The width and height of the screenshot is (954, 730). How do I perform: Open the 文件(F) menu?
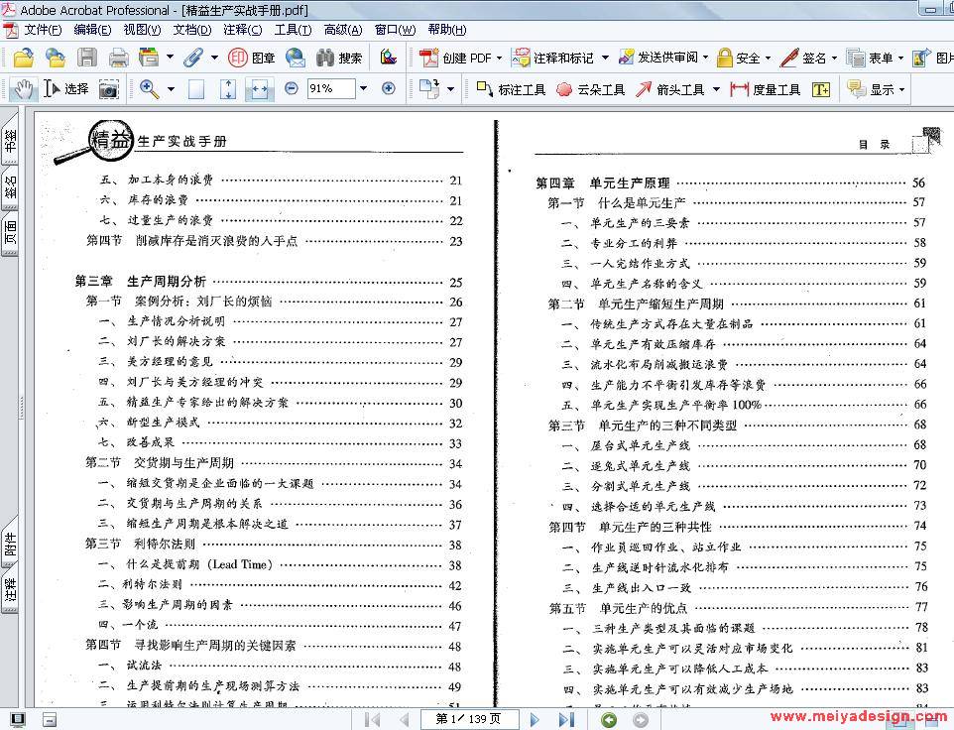point(43,29)
